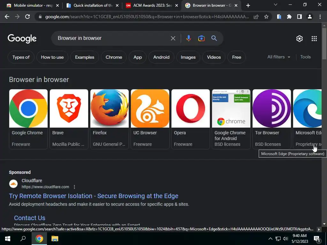Screen dimensions: 327x245
Task: Filter results by Videos
Action: [x=214, y=57]
